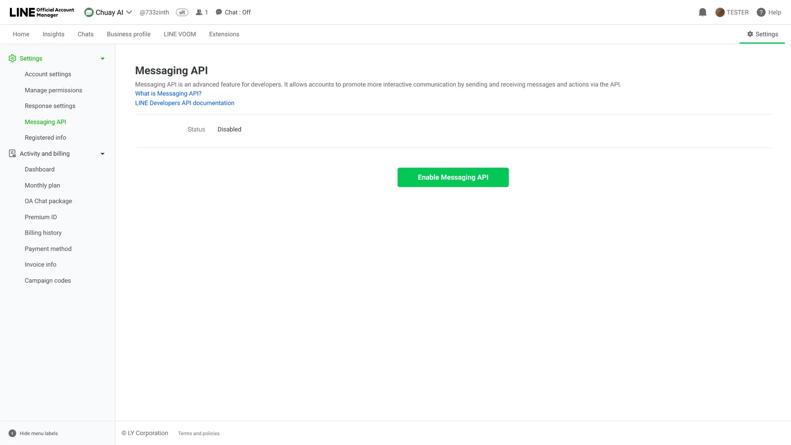The width and height of the screenshot is (791, 445).
Task: Click the What is Messaging API? link
Action: click(168, 93)
